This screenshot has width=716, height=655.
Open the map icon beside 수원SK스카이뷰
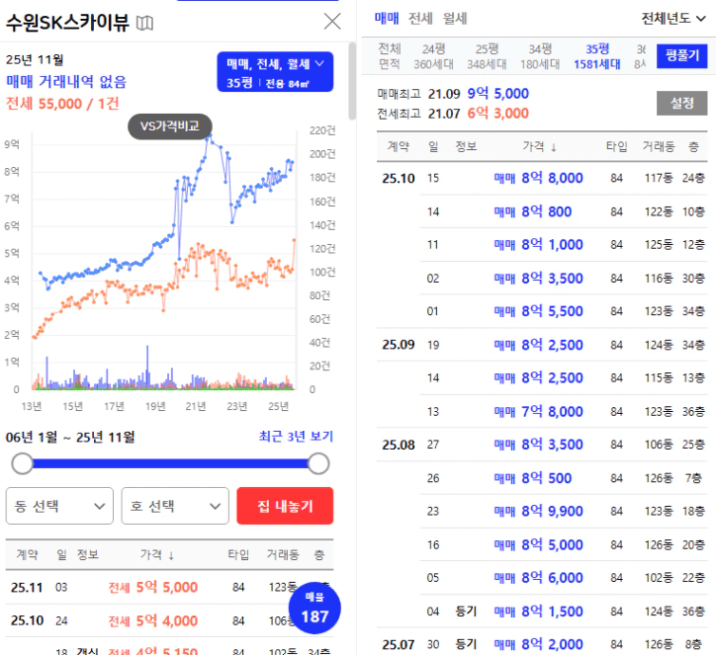[144, 23]
